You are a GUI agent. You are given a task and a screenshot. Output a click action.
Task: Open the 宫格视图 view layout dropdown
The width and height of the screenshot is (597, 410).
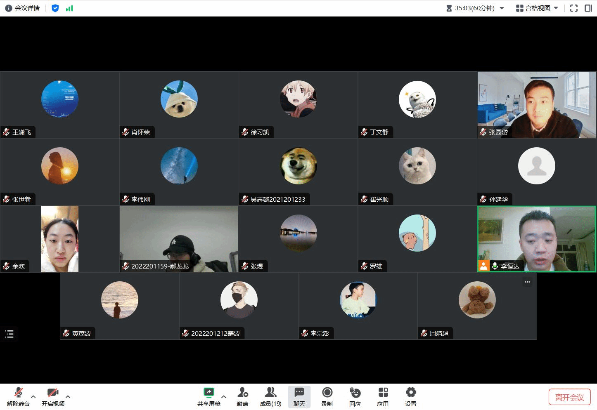click(537, 8)
